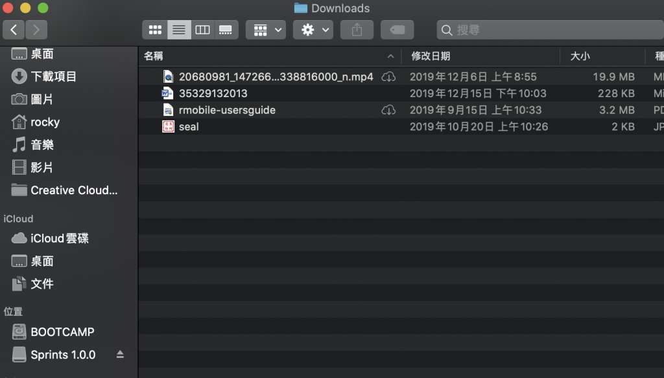This screenshot has height=378, width=664.
Task: Click the 228 KB size value
Action: click(616, 93)
